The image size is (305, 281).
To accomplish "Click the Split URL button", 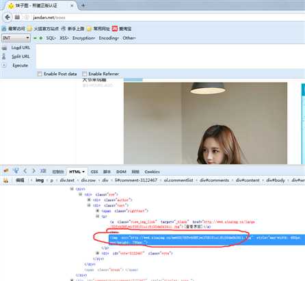I will [x=21, y=57].
